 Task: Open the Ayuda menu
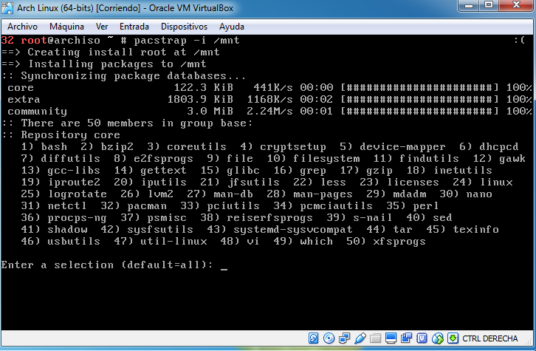tap(231, 27)
